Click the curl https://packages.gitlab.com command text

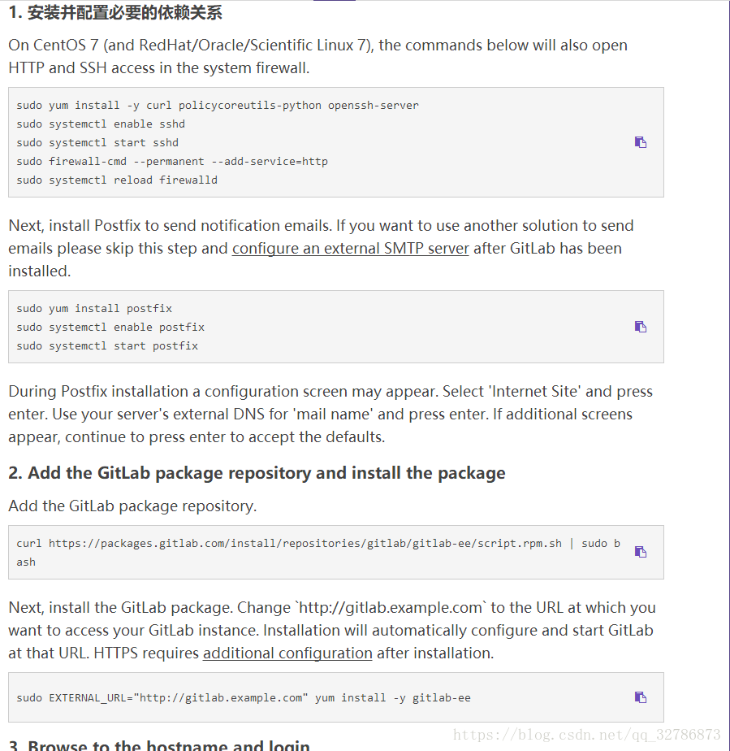(x=318, y=552)
